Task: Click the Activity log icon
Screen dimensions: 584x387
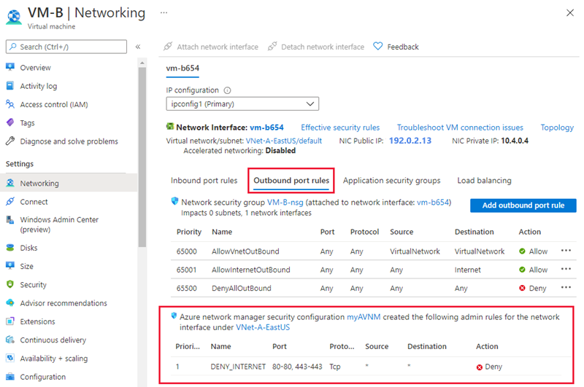Action: click(x=10, y=85)
